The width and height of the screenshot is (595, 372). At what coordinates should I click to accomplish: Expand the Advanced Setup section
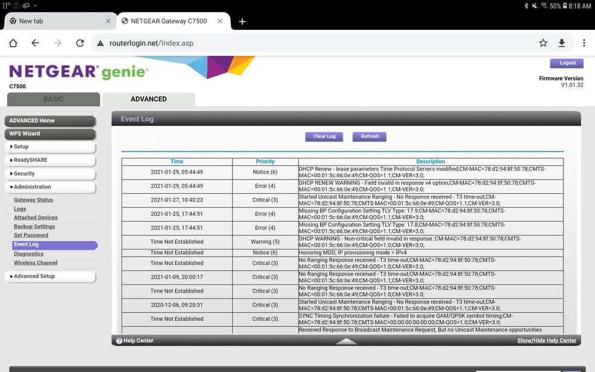coord(50,277)
